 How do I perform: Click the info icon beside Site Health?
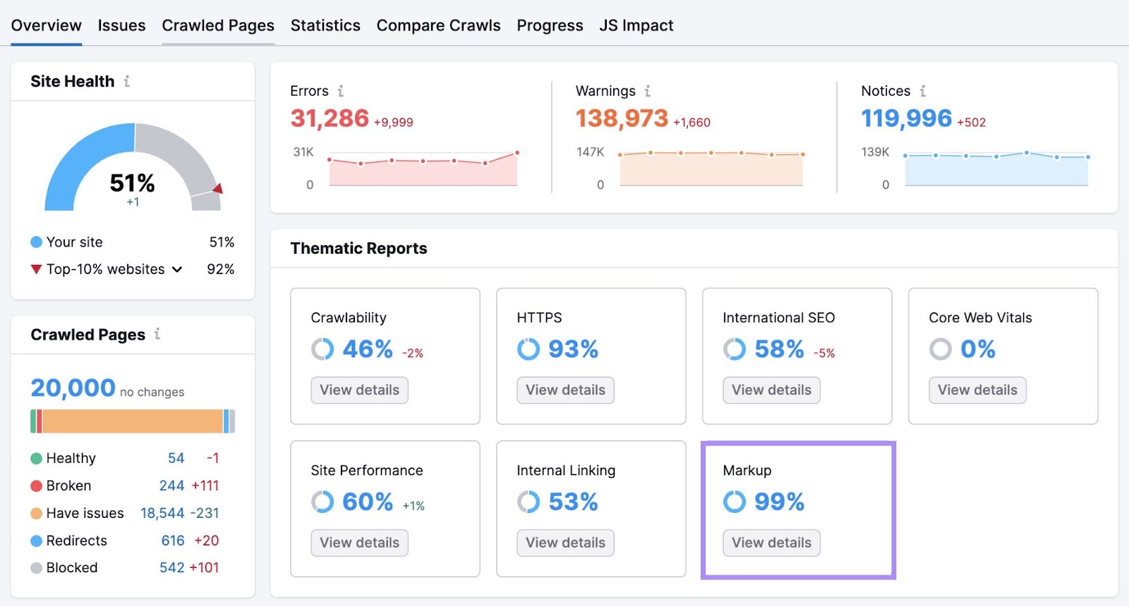(127, 82)
